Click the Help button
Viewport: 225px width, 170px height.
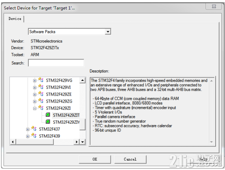(203, 159)
